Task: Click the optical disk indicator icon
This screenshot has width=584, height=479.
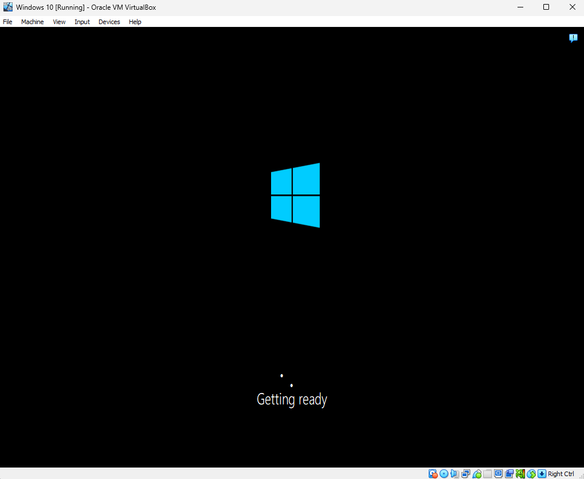Action: [x=444, y=474]
